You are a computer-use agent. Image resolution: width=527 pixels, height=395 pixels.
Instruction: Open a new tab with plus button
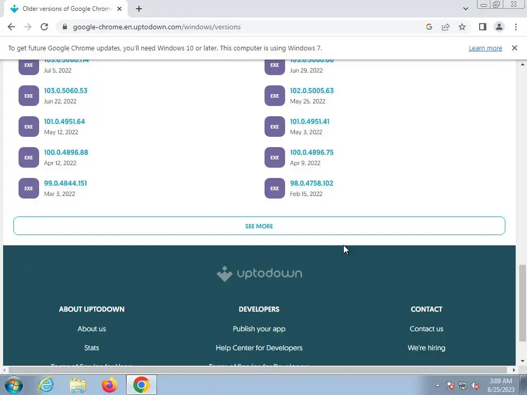pyautogui.click(x=139, y=9)
